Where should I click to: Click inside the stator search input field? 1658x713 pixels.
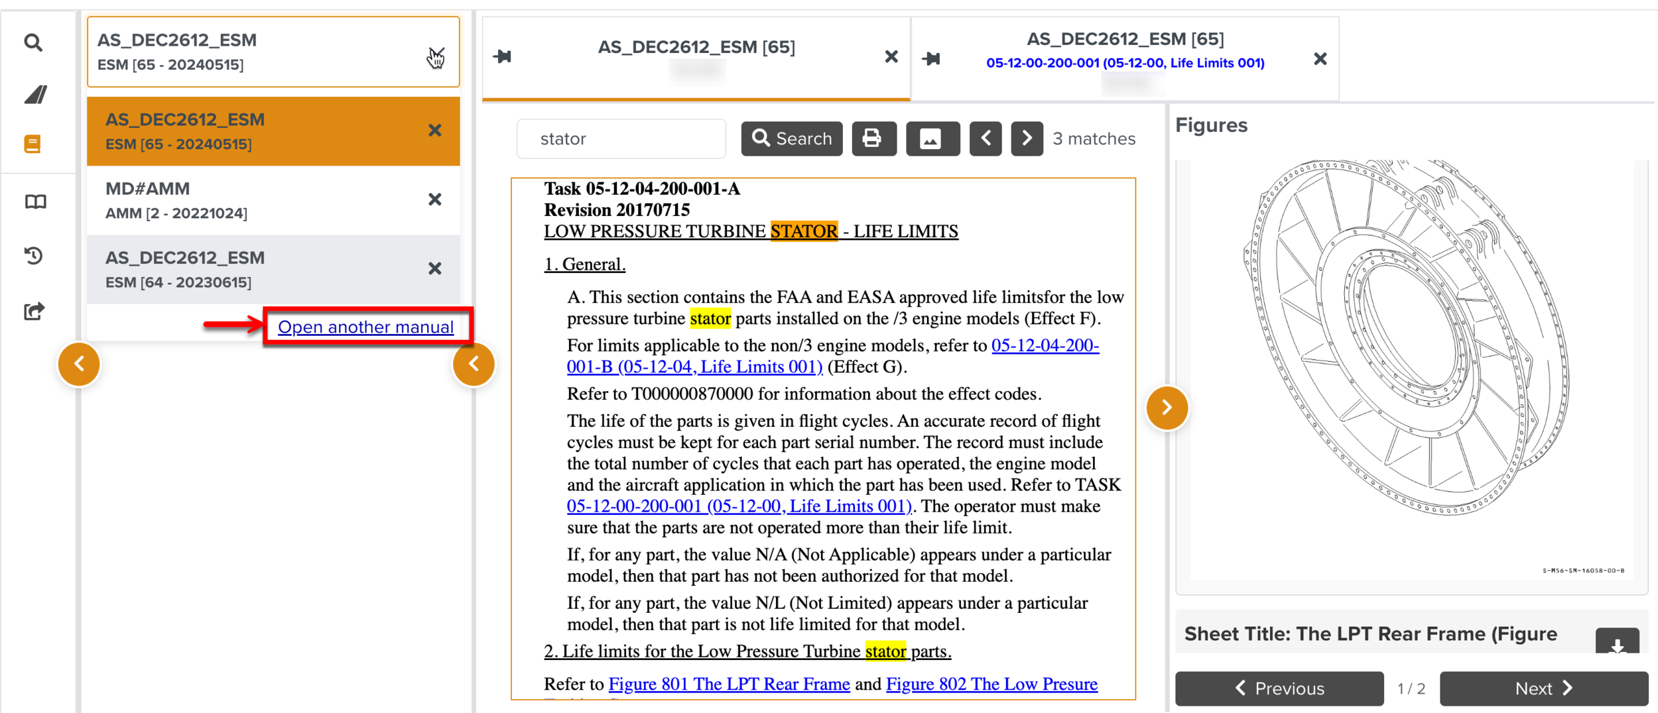pos(621,138)
